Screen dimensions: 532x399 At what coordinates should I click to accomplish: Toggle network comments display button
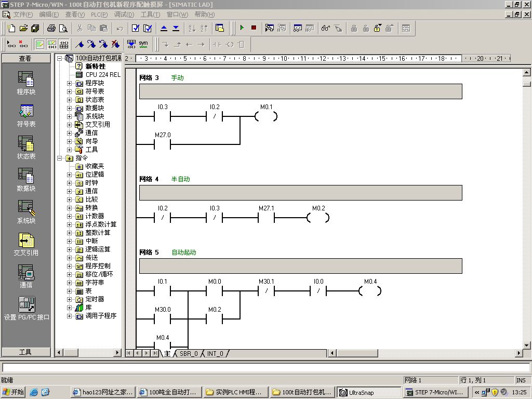click(52, 44)
